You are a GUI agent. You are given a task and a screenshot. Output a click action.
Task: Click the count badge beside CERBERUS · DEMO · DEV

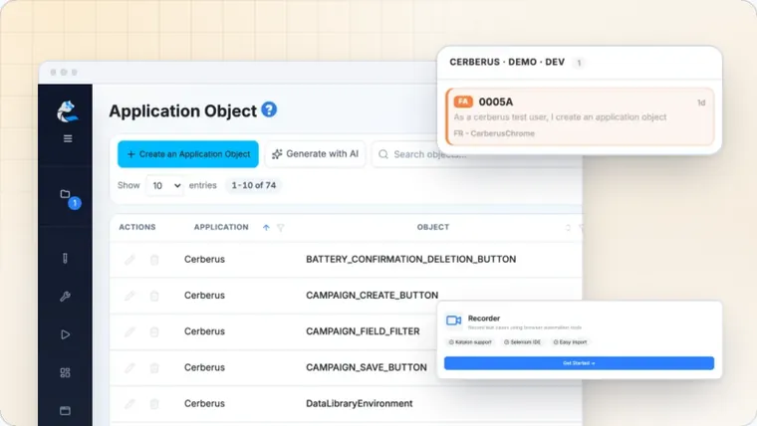(579, 63)
